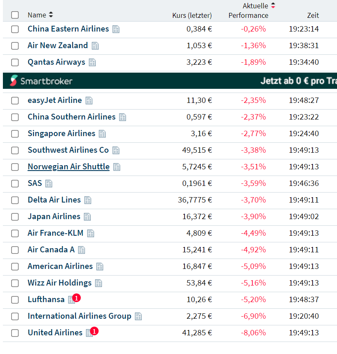Click the Zeit column header
The width and height of the screenshot is (337, 354).
pyautogui.click(x=313, y=15)
